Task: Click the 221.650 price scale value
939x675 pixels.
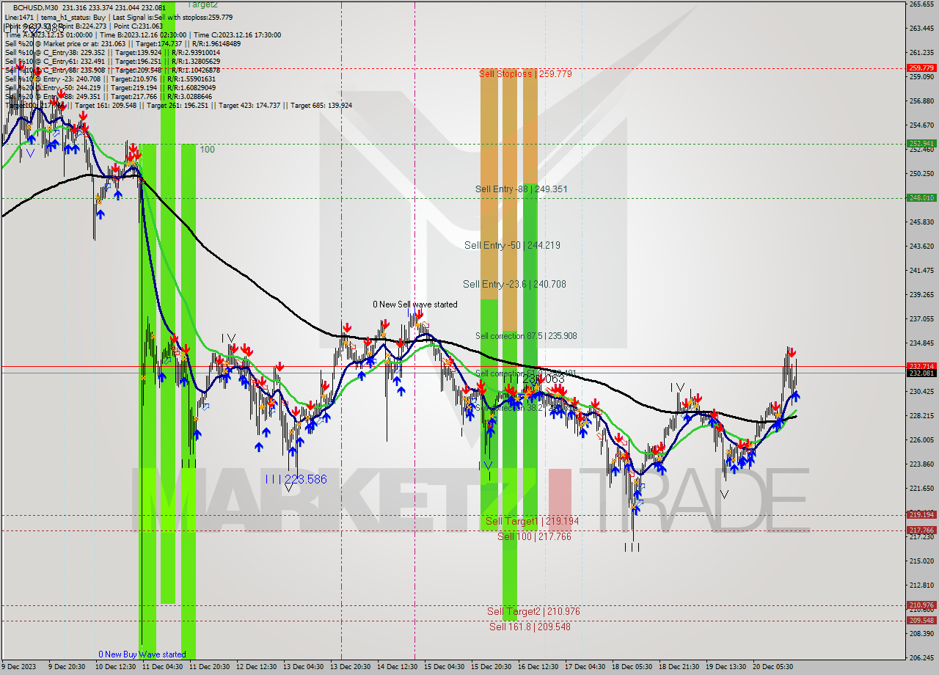Action: point(921,489)
